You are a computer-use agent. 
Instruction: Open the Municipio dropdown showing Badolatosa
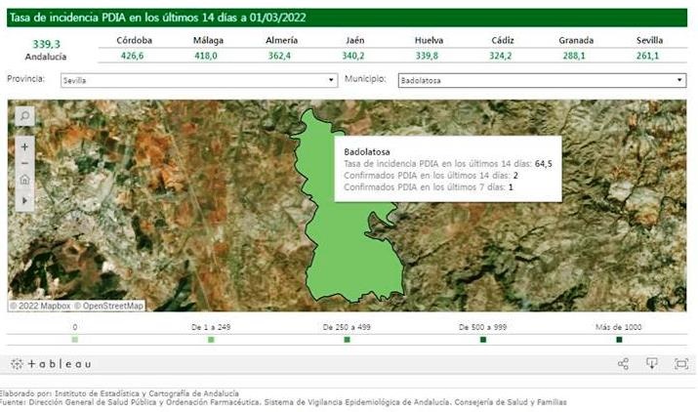point(542,81)
